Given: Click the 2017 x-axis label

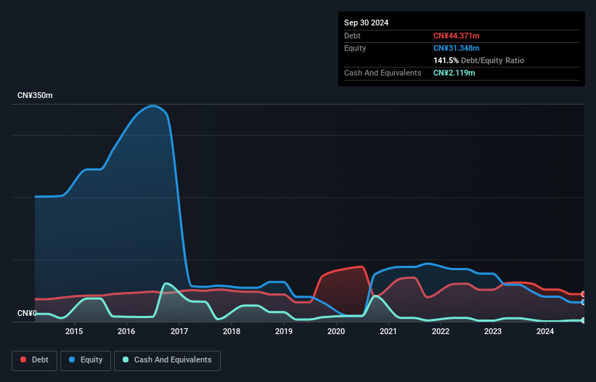Looking at the screenshot, I should pyautogui.click(x=179, y=331).
